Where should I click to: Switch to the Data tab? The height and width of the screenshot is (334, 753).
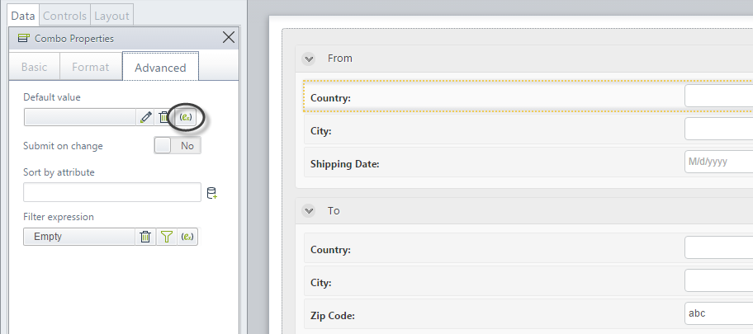23,16
